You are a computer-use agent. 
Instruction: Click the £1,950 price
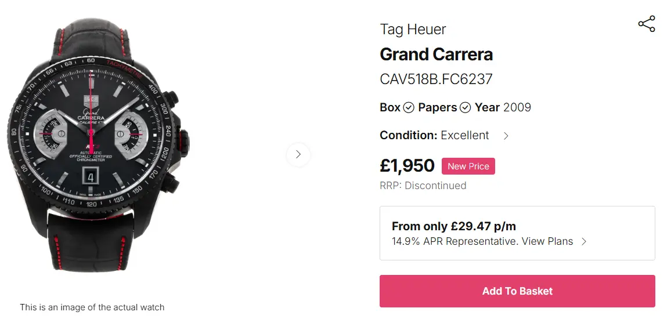[x=407, y=166]
